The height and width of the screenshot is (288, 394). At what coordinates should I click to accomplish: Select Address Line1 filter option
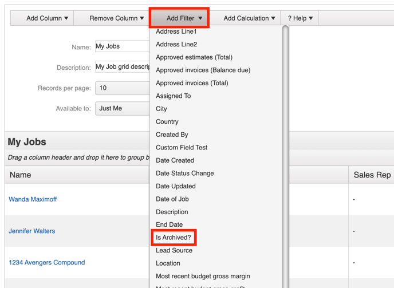[x=176, y=31]
